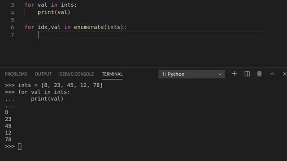Click line number 5 in gutter
This screenshot has width=287, height=161.
tap(13, 20)
